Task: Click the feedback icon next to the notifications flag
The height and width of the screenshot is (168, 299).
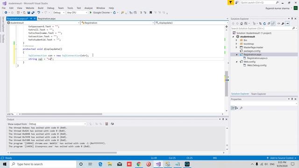Action: [x=237, y=2]
